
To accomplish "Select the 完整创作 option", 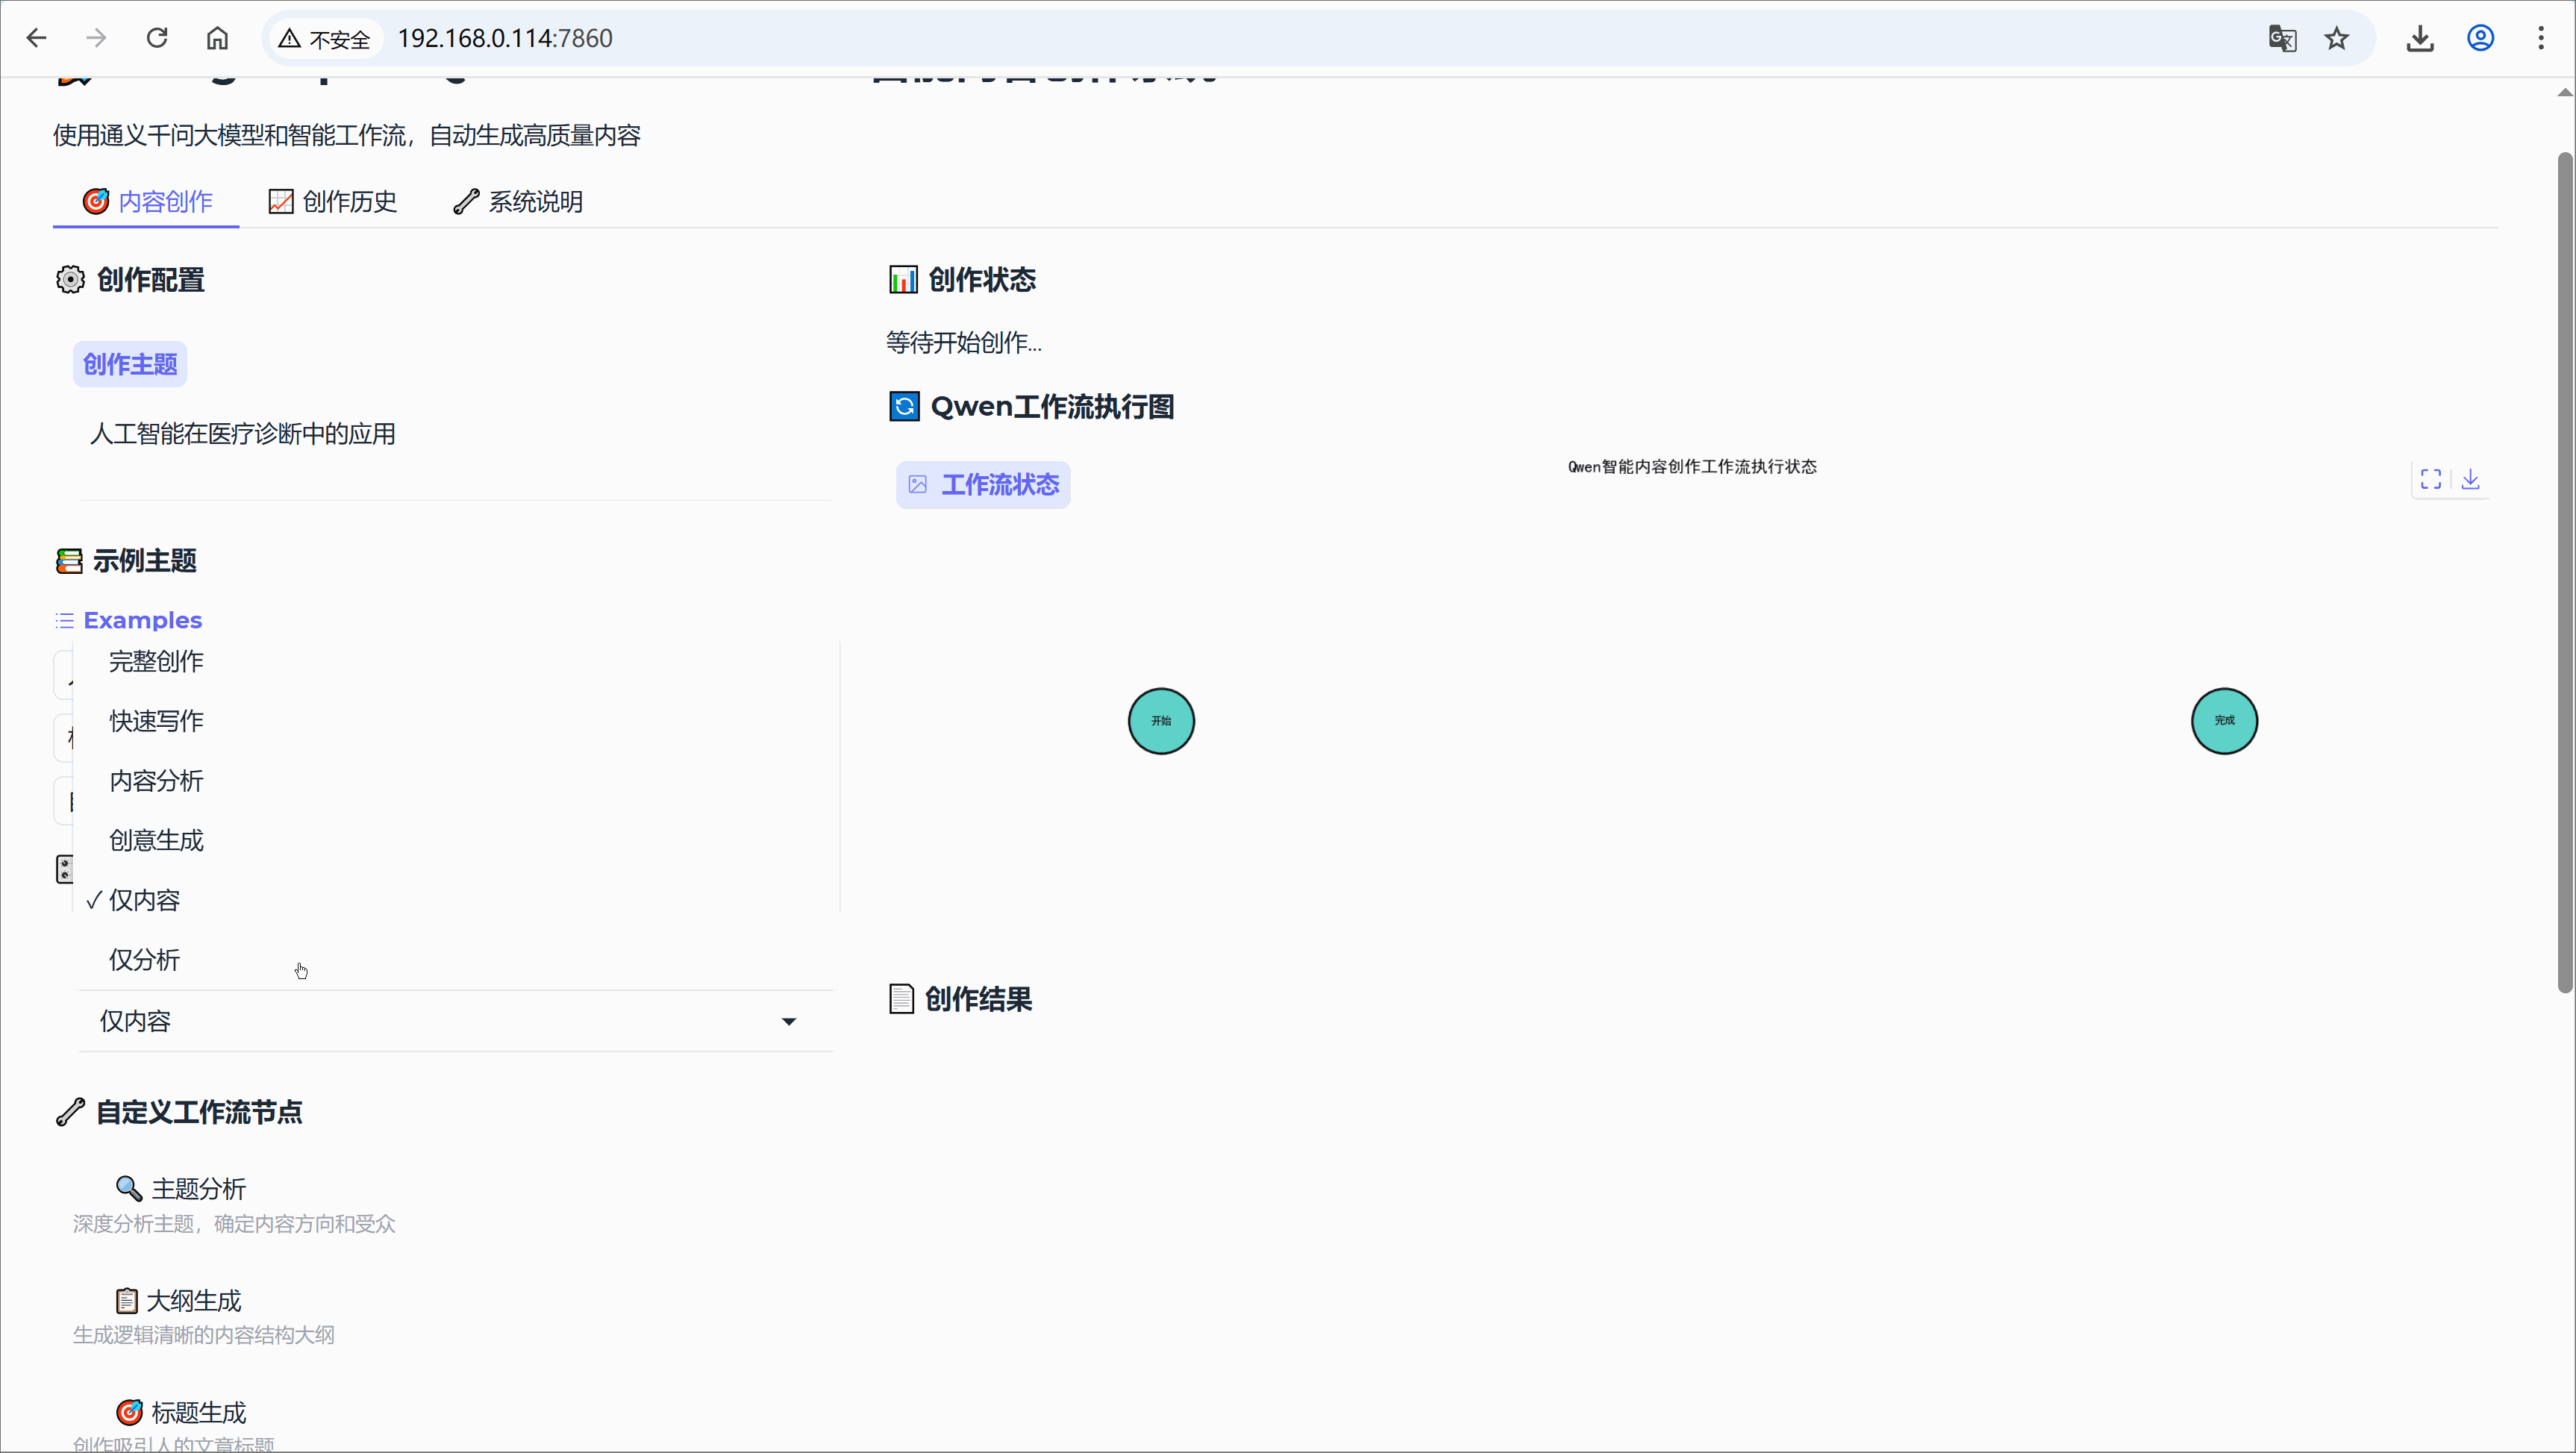I will 156,661.
